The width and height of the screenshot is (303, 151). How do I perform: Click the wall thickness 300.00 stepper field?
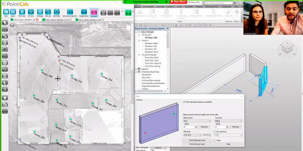point(206,135)
